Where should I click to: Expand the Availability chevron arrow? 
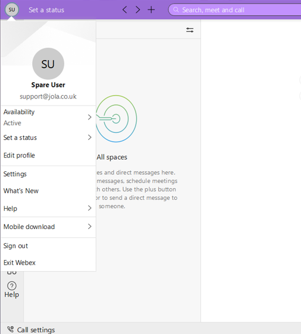(x=90, y=117)
